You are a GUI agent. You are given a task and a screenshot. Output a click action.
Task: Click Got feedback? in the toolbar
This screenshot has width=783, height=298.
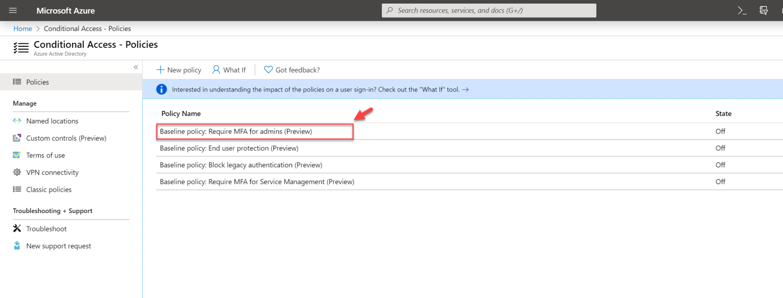click(292, 70)
